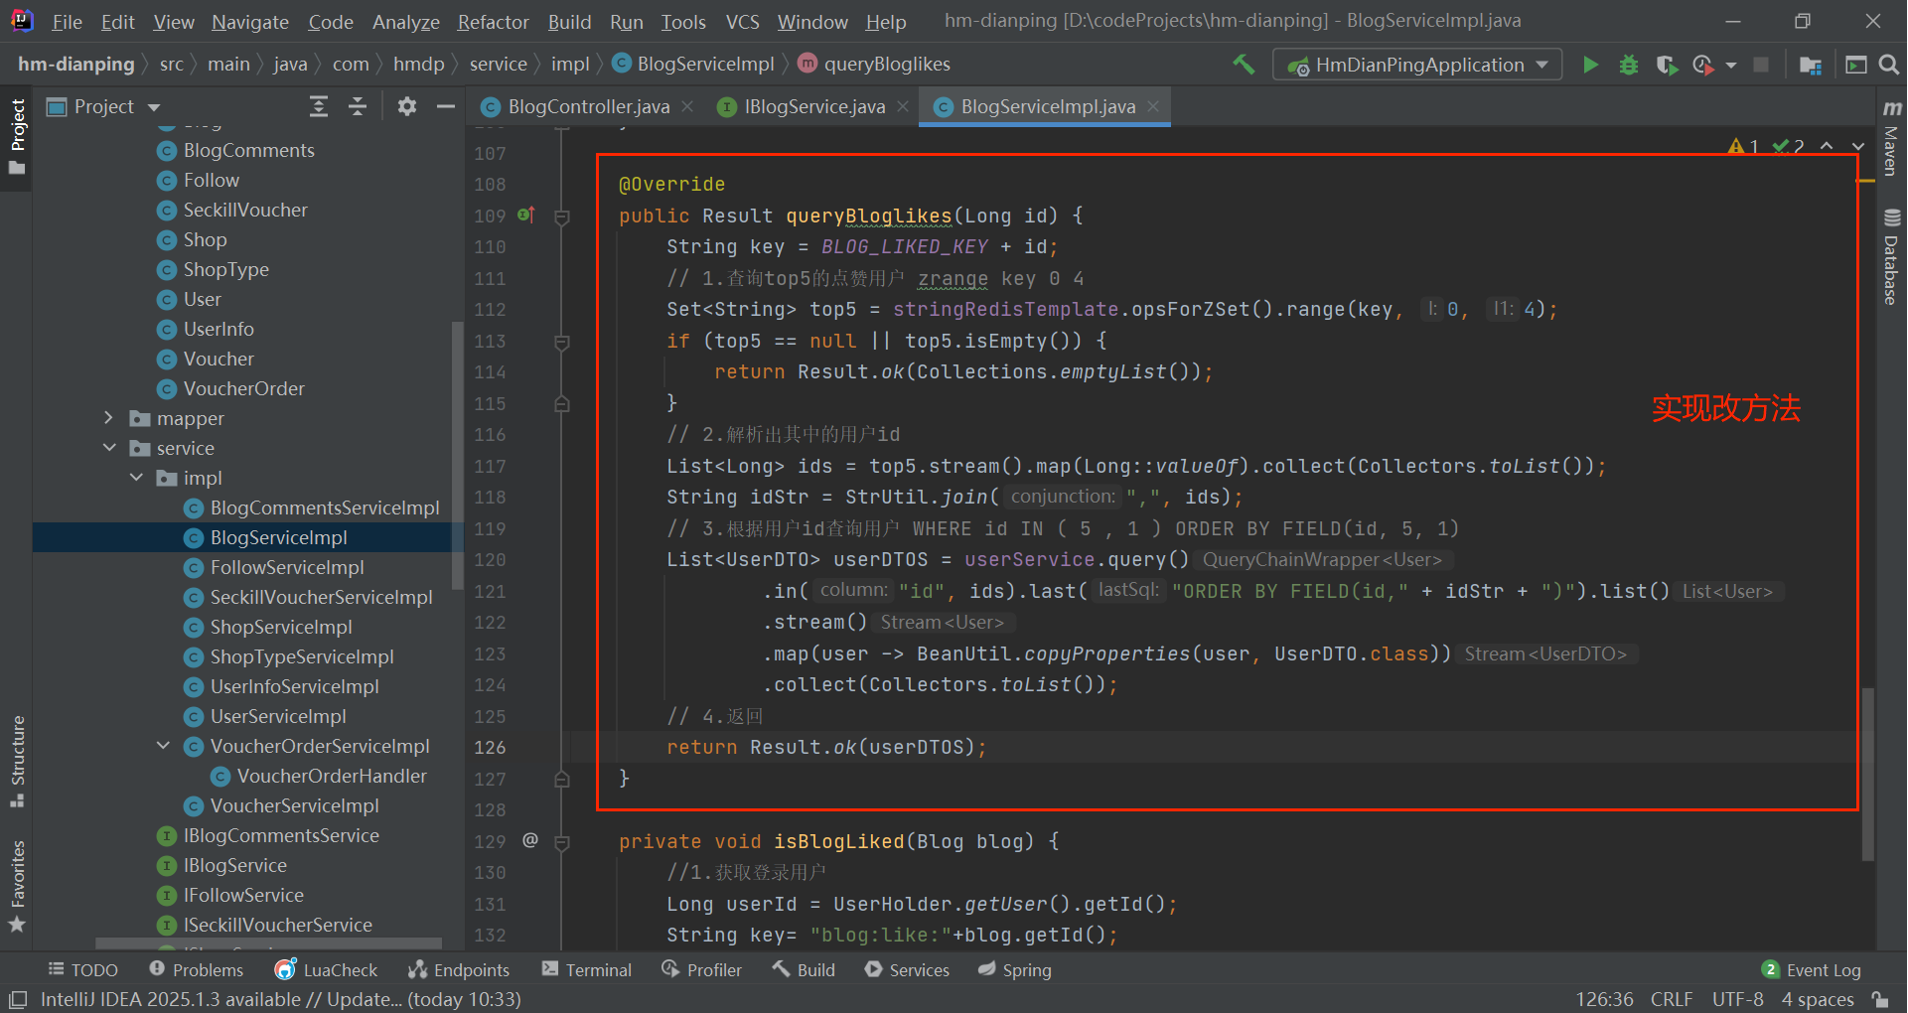Open the Database tool window
Viewport: 1908px width, 1013px height.
click(x=1892, y=256)
